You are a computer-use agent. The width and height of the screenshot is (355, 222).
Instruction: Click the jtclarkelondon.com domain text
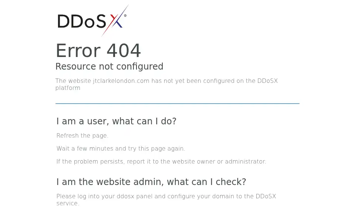pos(121,81)
